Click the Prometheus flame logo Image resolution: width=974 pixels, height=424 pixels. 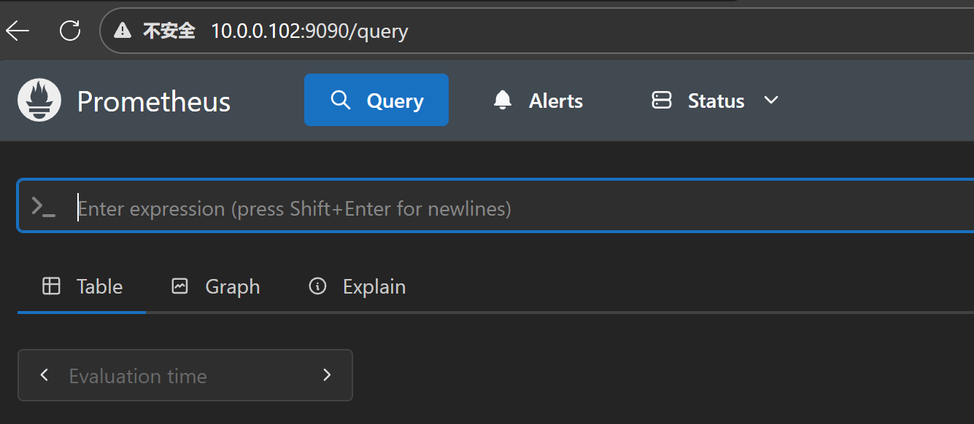[x=39, y=101]
